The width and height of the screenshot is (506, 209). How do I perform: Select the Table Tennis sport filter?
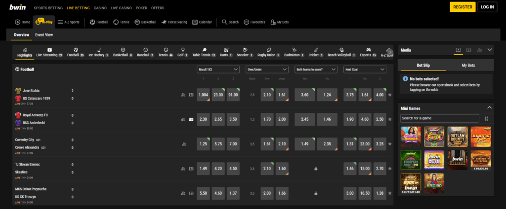(x=204, y=52)
